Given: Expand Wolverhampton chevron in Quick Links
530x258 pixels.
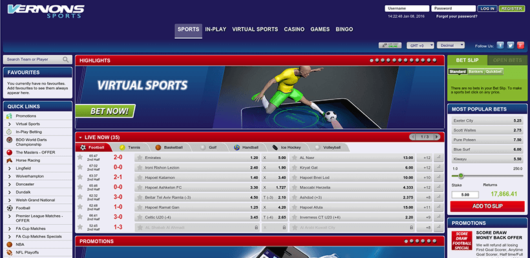Looking at the screenshot, I should point(10,176).
